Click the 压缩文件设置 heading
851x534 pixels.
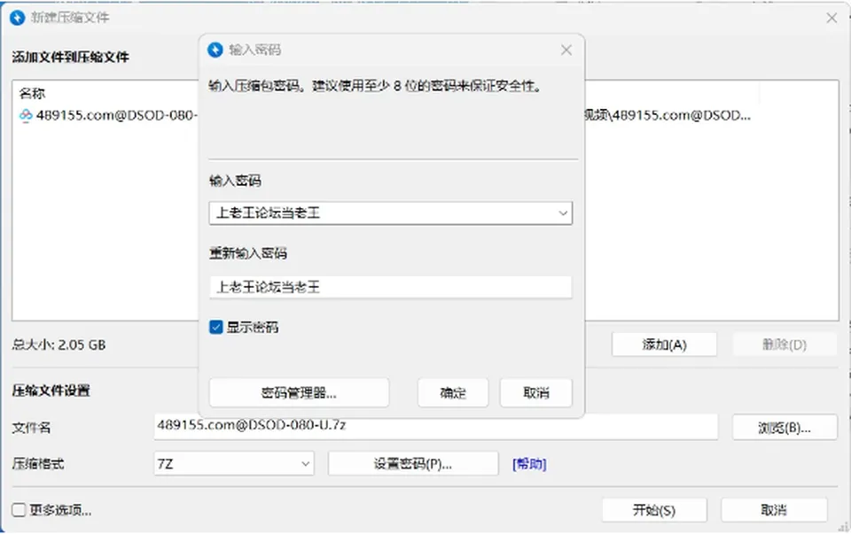pos(51,391)
